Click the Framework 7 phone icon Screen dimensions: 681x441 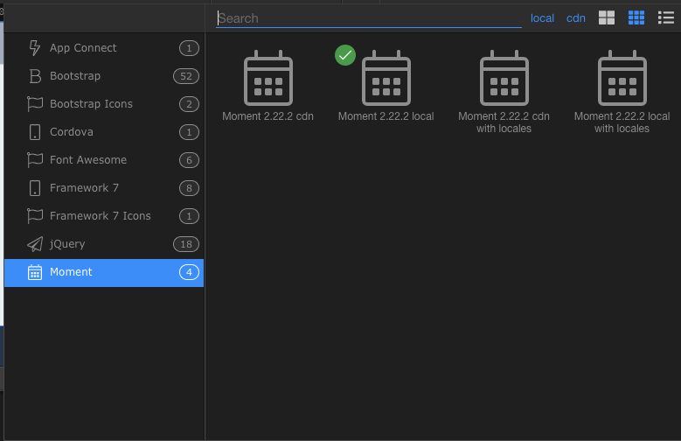click(35, 188)
